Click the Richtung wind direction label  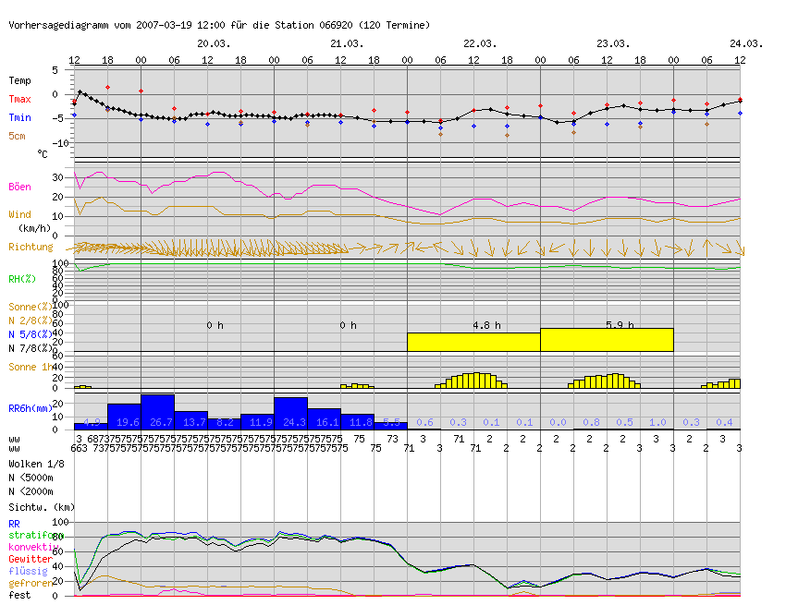31,247
